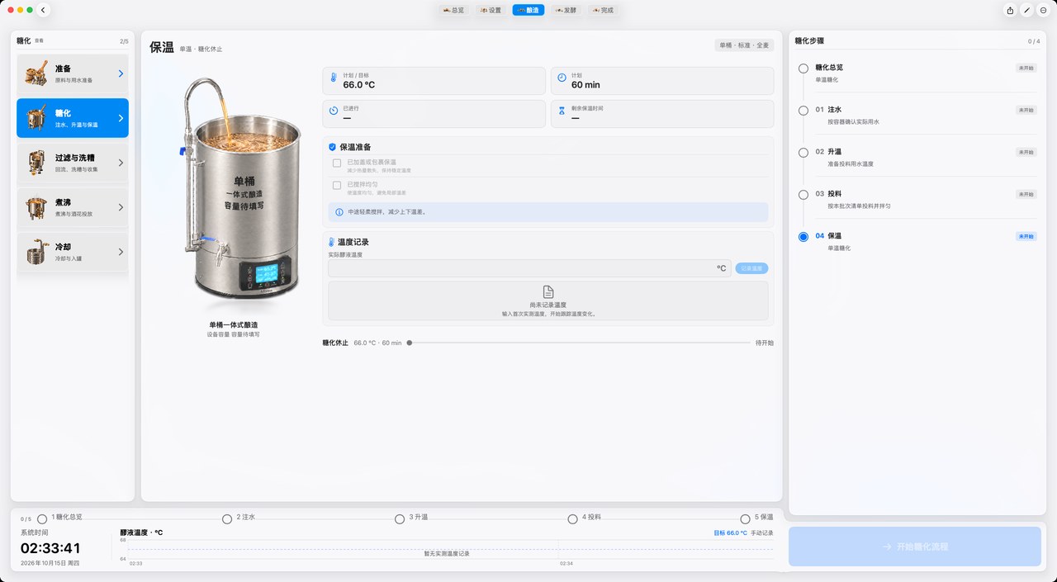Click the shield icon next to 保温准备
This screenshot has height=582, width=1057.
pos(332,147)
